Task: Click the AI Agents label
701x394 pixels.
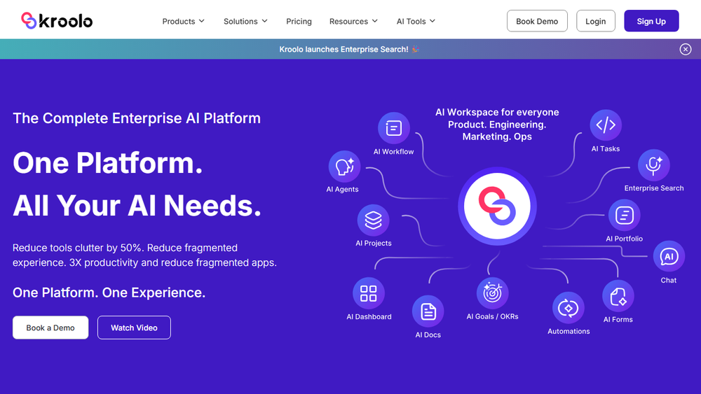Action: (x=343, y=189)
